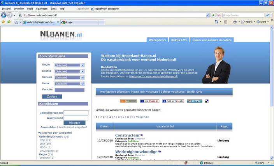Viewport: 274px width, 166px height.
Task: Open the Bekijk CV's site tab
Action: (x=179, y=40)
